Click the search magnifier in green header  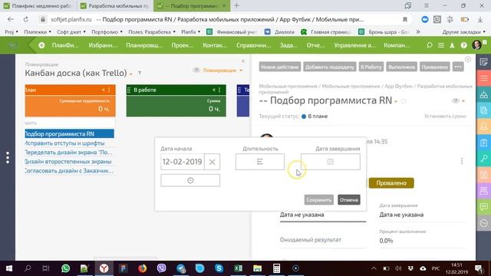tap(430, 45)
